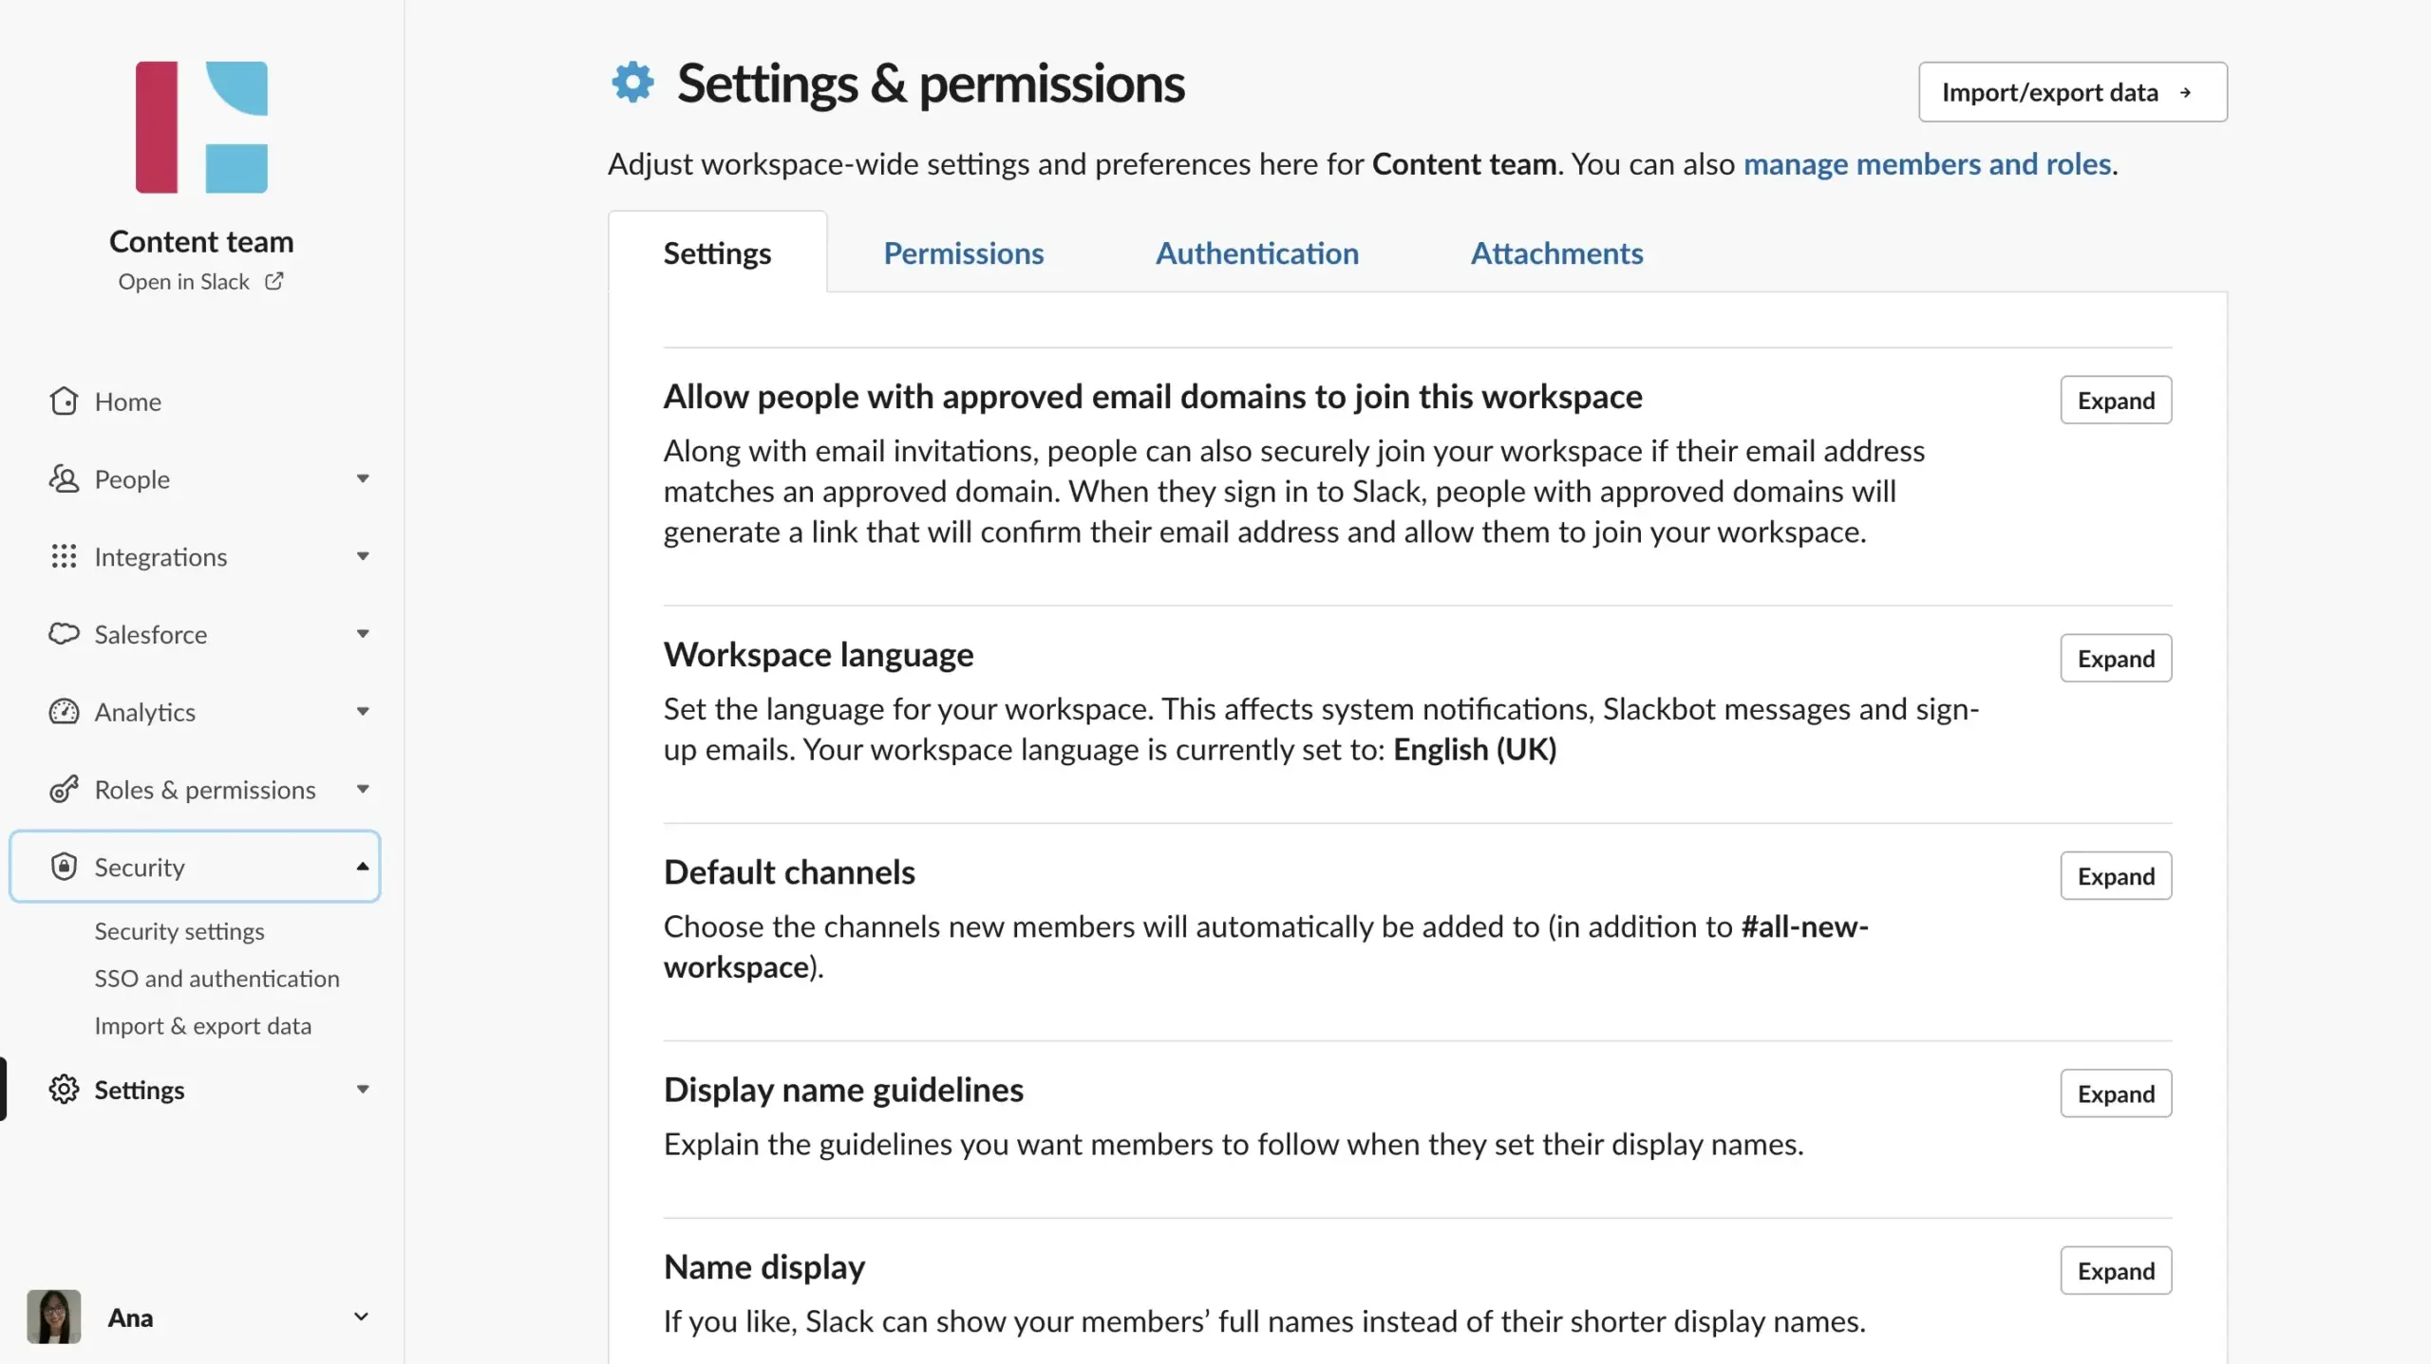Open SSO and authentication in sidebar

(217, 979)
